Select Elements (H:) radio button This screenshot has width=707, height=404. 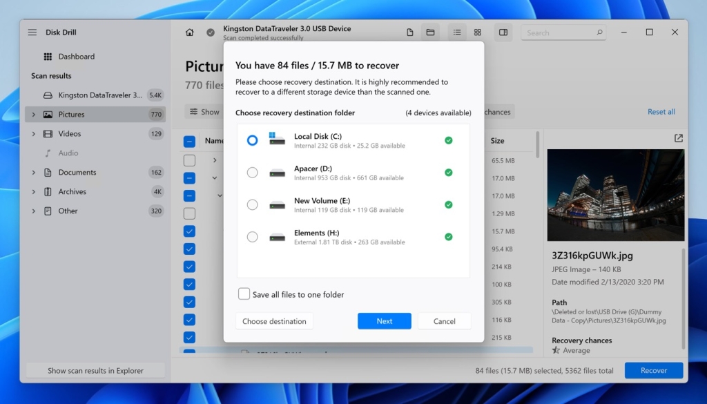click(253, 237)
